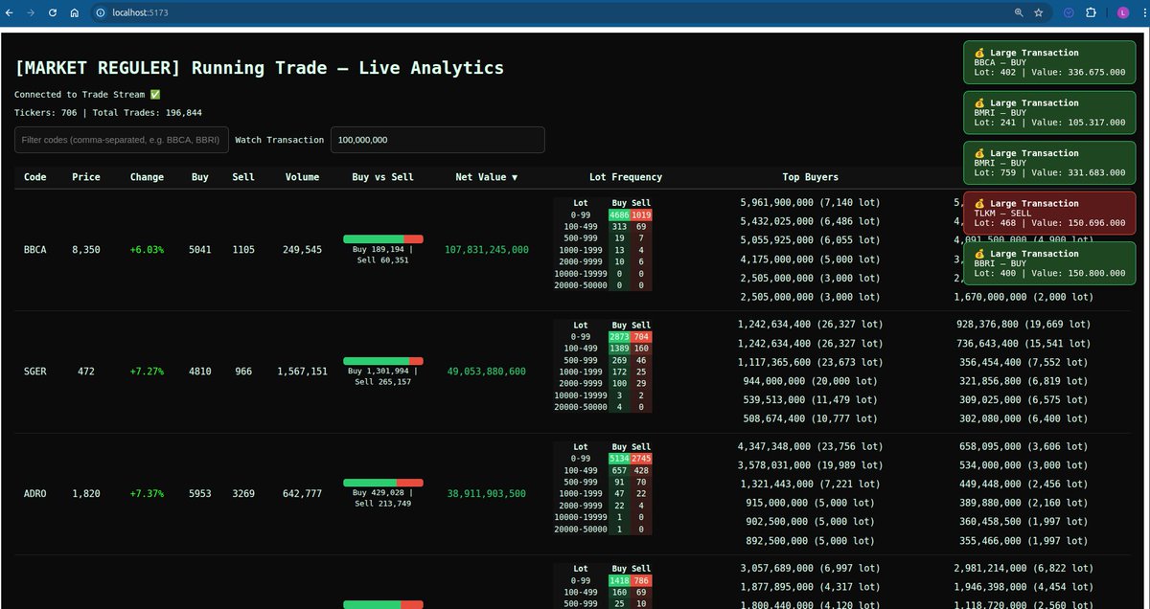Open the browser extensions puzzle icon

(x=1091, y=12)
